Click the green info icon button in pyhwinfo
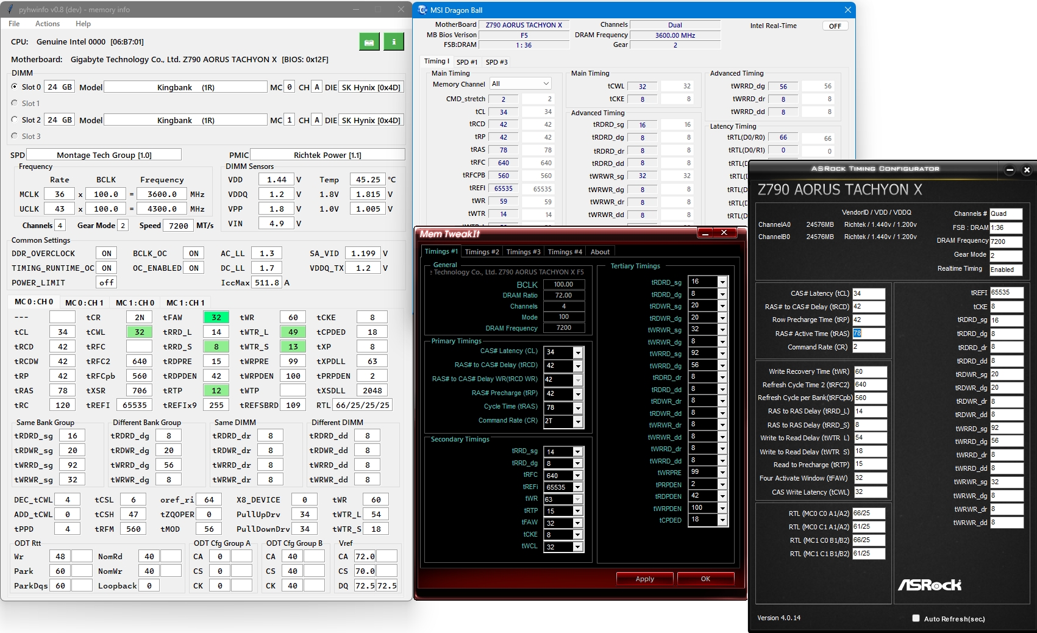The width and height of the screenshot is (1037, 633). click(394, 41)
